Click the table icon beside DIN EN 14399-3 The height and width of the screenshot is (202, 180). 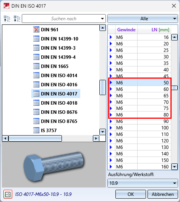pos(36,48)
